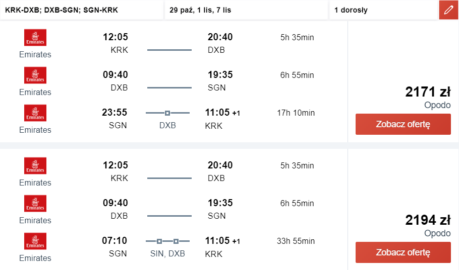Click Emirates logo on first offer 23:55 SGN flight
Screen dimensions: 459x270
[x=35, y=113]
